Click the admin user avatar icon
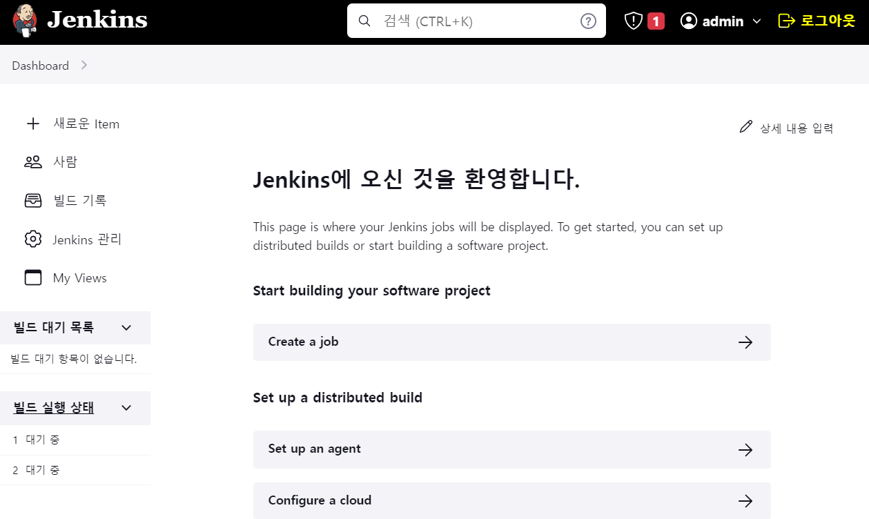Screen dimensions: 869x519 point(689,21)
